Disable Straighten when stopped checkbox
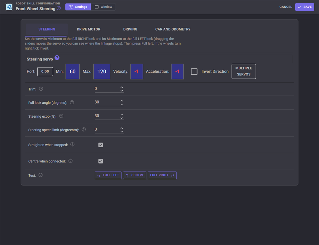This screenshot has height=245, width=319. [x=101, y=145]
